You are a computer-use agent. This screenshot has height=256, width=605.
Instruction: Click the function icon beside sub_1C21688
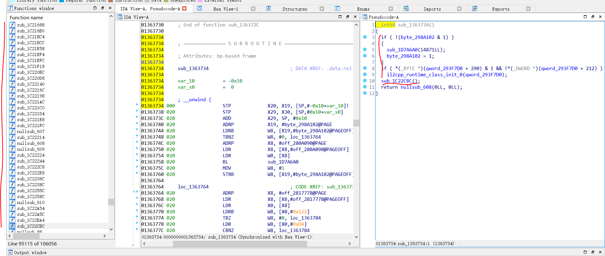12,25
